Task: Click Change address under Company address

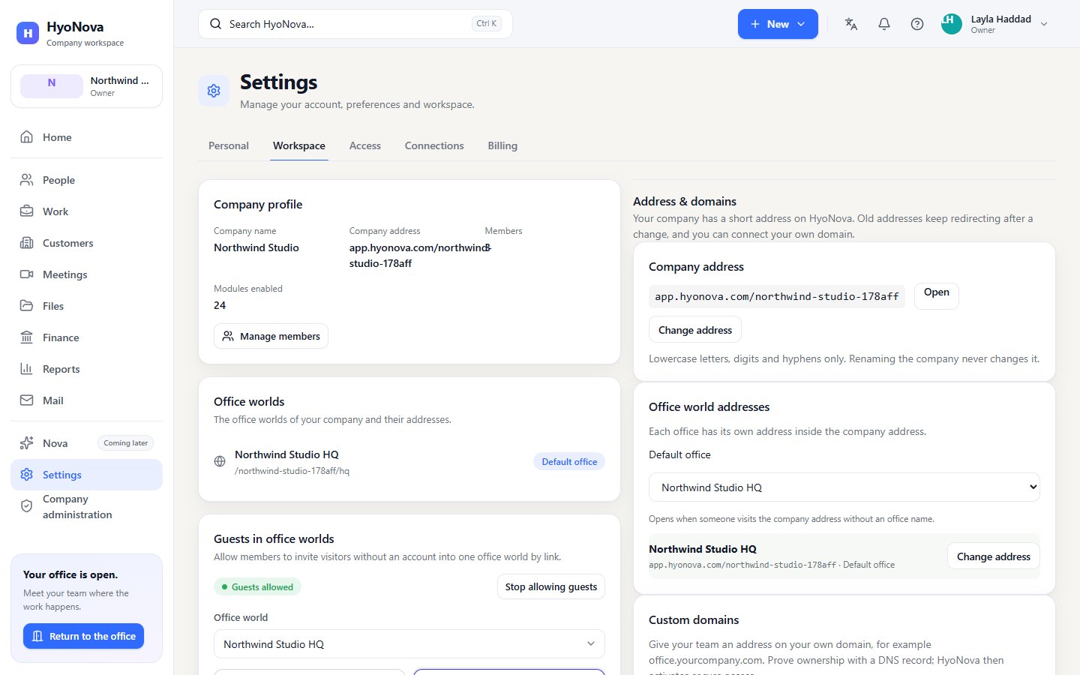Action: coord(695,330)
